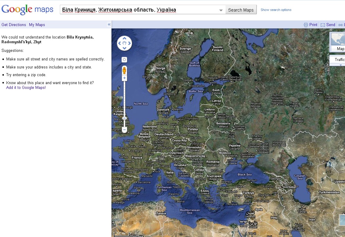Pan the map left with arrow control

tap(119, 43)
